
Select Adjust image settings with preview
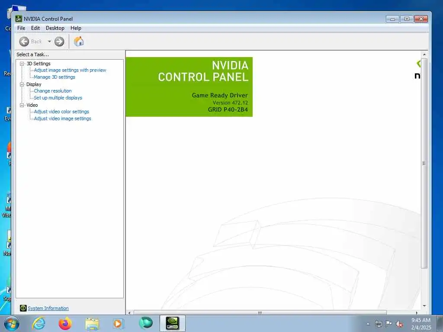click(70, 70)
